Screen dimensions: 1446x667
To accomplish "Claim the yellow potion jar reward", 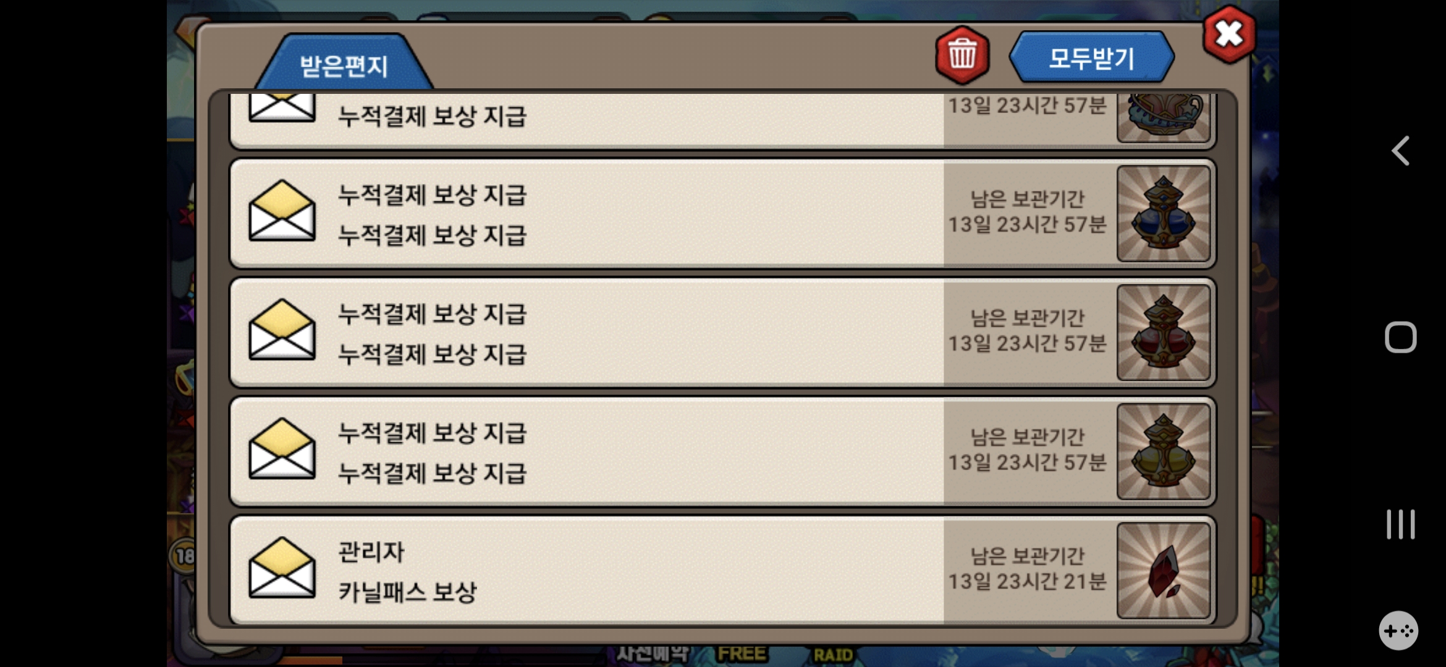I will pos(1163,451).
